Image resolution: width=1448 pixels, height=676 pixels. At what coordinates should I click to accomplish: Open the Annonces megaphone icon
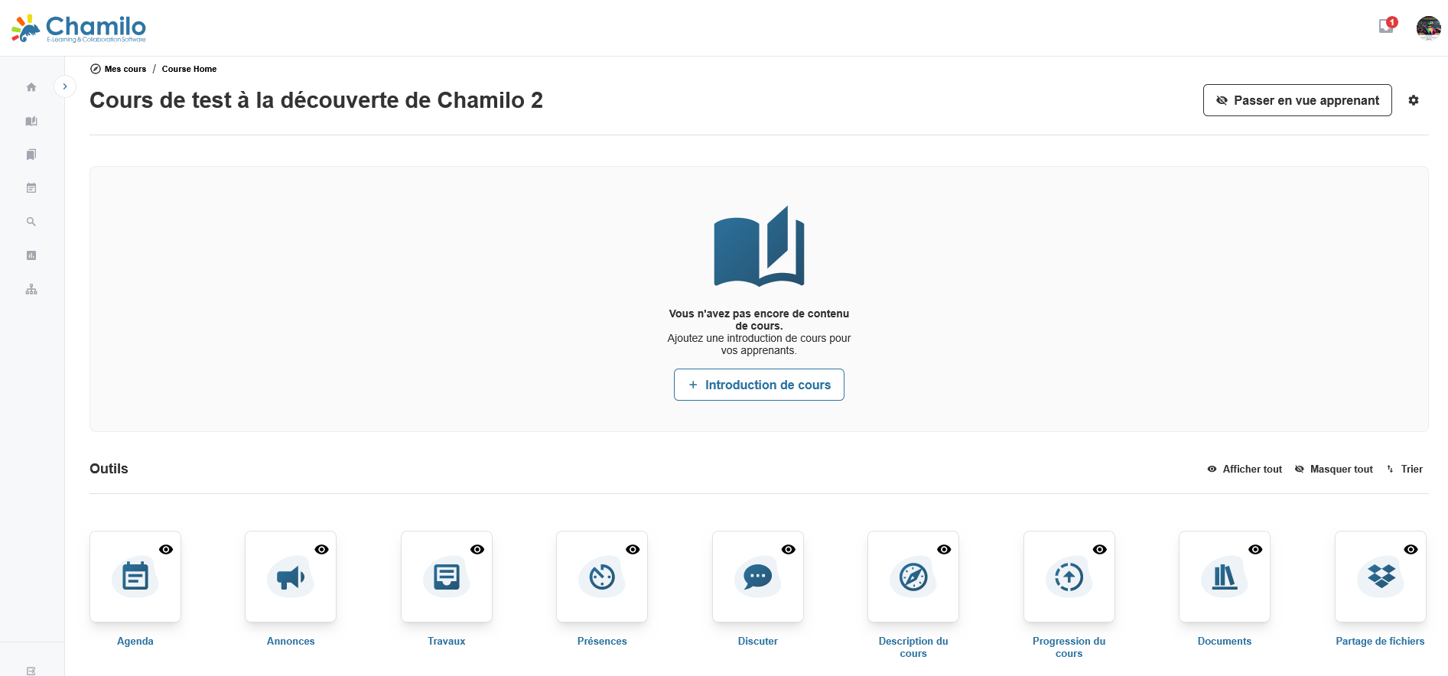[x=291, y=577]
